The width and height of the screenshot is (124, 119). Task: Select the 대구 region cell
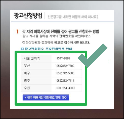coord(36,73)
